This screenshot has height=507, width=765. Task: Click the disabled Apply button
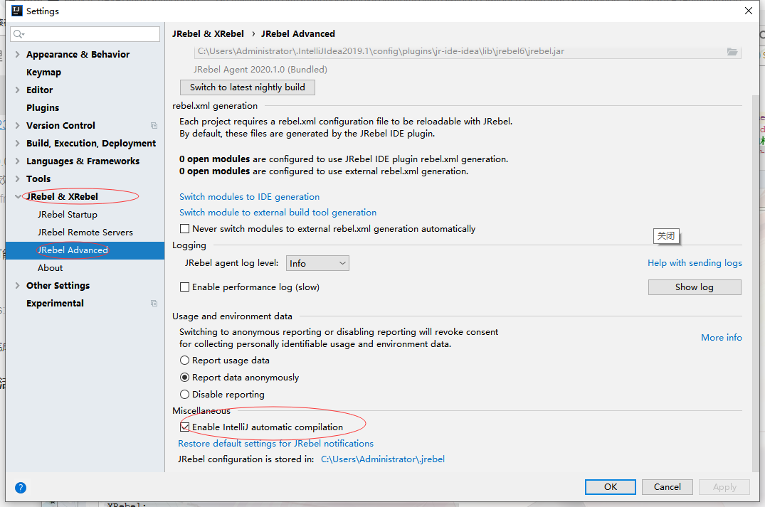pyautogui.click(x=724, y=487)
